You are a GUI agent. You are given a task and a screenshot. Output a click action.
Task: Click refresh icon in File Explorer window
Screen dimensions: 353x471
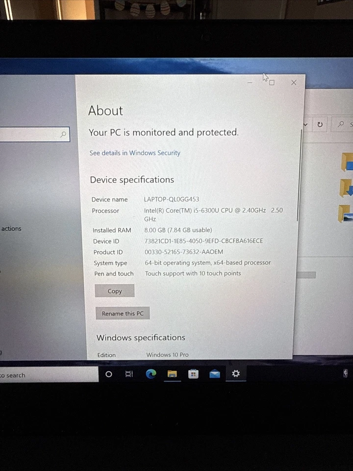pos(320,124)
